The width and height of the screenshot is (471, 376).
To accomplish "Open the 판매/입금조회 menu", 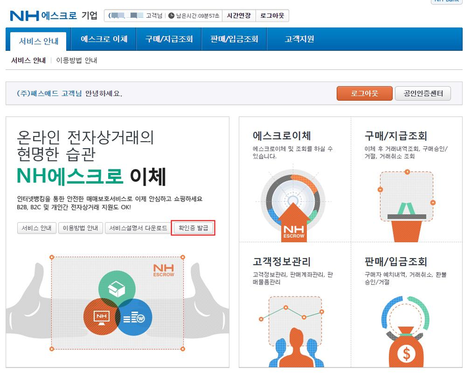I will 234,39.
